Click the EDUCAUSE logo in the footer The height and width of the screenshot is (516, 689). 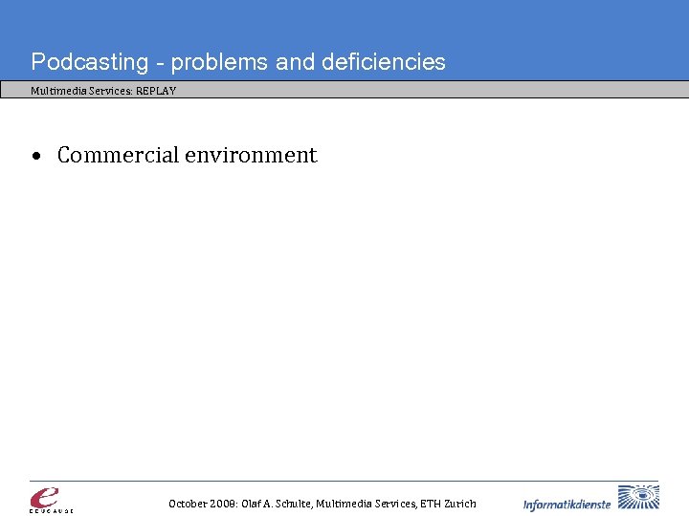[x=51, y=500]
